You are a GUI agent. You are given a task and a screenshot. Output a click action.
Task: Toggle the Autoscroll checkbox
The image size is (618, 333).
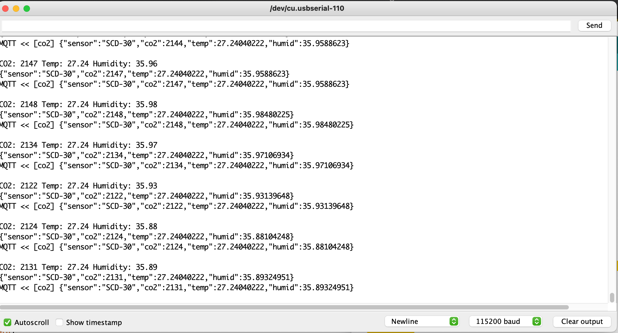coord(7,322)
